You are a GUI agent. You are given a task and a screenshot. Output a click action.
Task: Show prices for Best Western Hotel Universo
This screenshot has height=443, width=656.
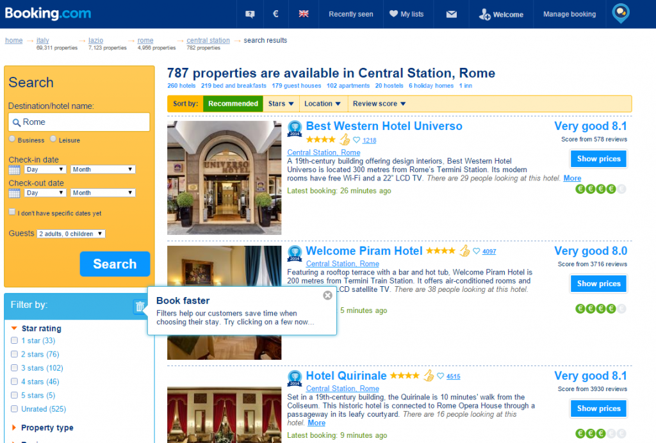click(599, 159)
